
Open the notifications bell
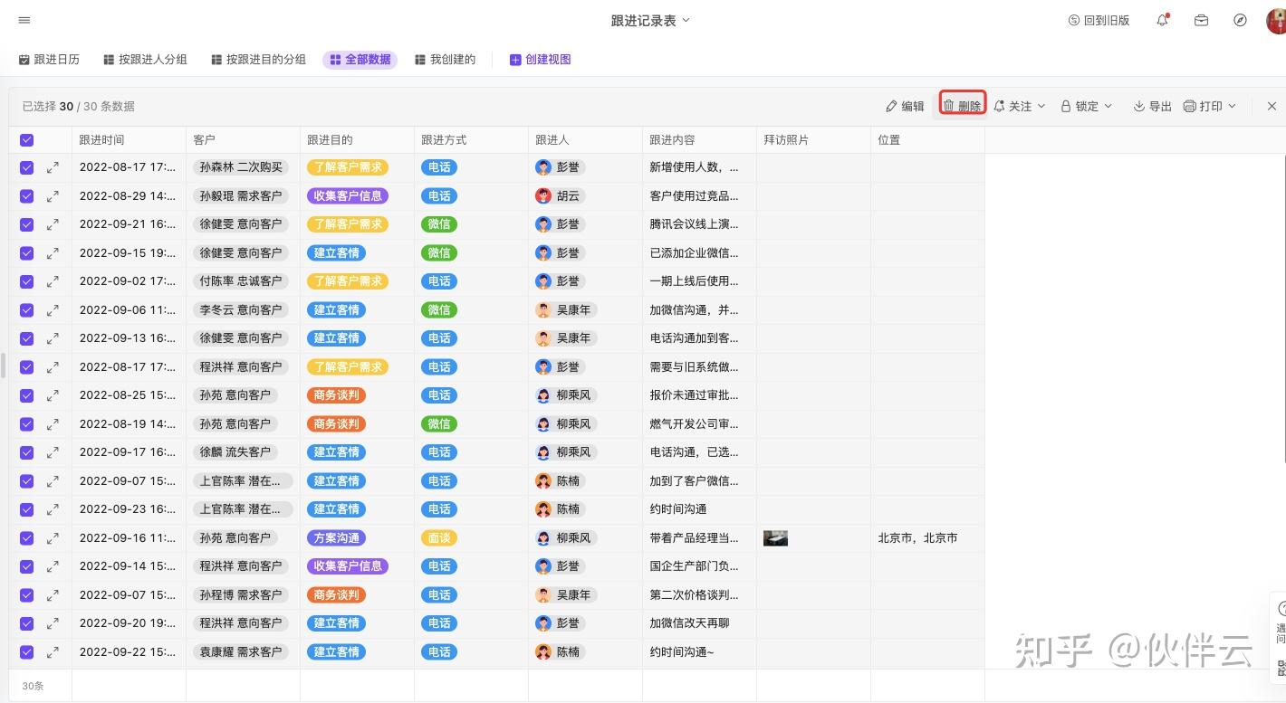coord(1162,20)
